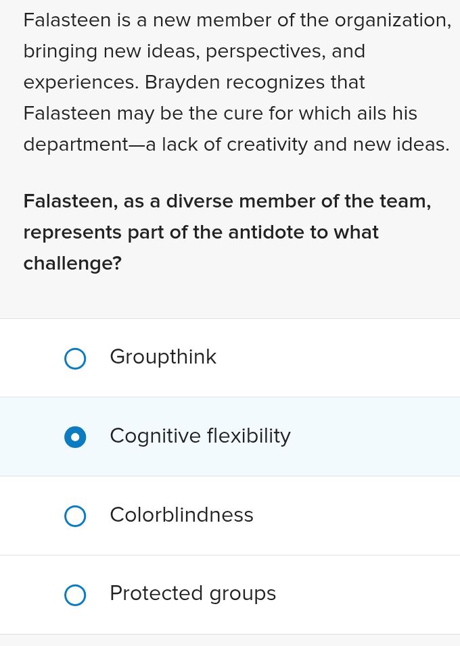Click the fourth answer option row
This screenshot has height=646, width=460.
point(230,594)
